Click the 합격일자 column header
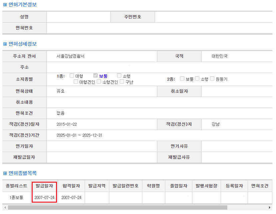This screenshot has height=214, width=276. tap(71, 186)
